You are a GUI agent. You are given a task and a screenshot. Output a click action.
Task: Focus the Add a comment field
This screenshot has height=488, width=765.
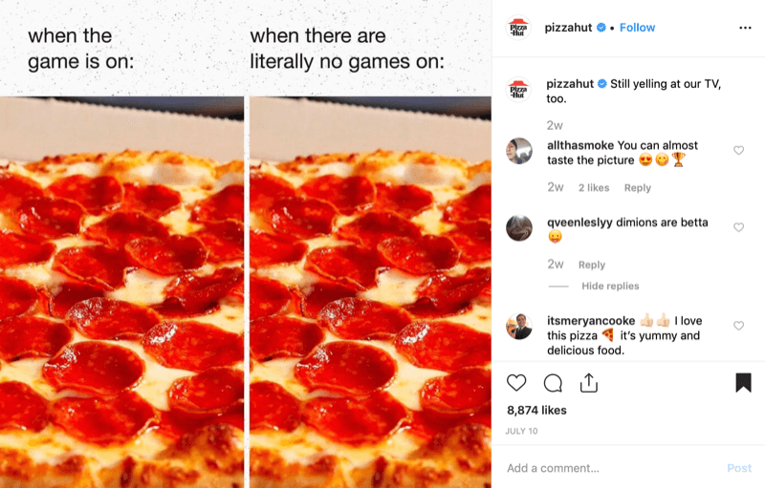pos(610,468)
